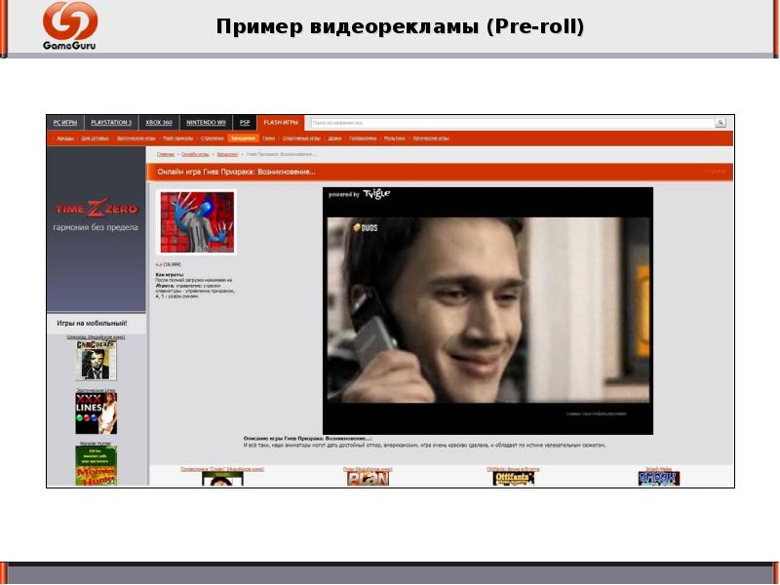Open the PSP tab
This screenshot has width=780, height=585.
click(x=245, y=123)
